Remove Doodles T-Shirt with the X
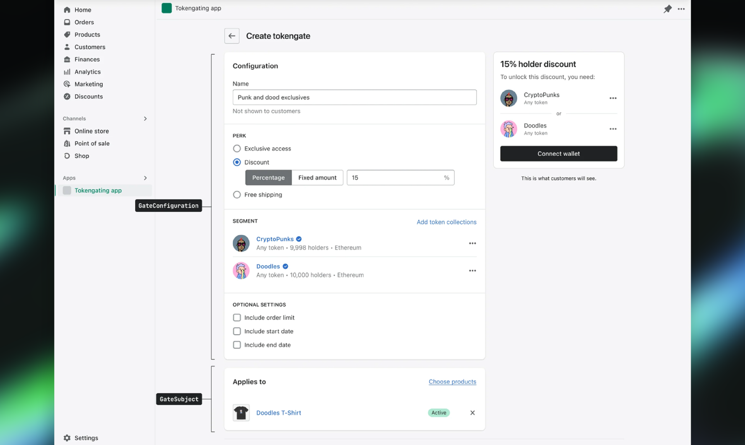Viewport: 745px width, 445px height. click(x=472, y=413)
